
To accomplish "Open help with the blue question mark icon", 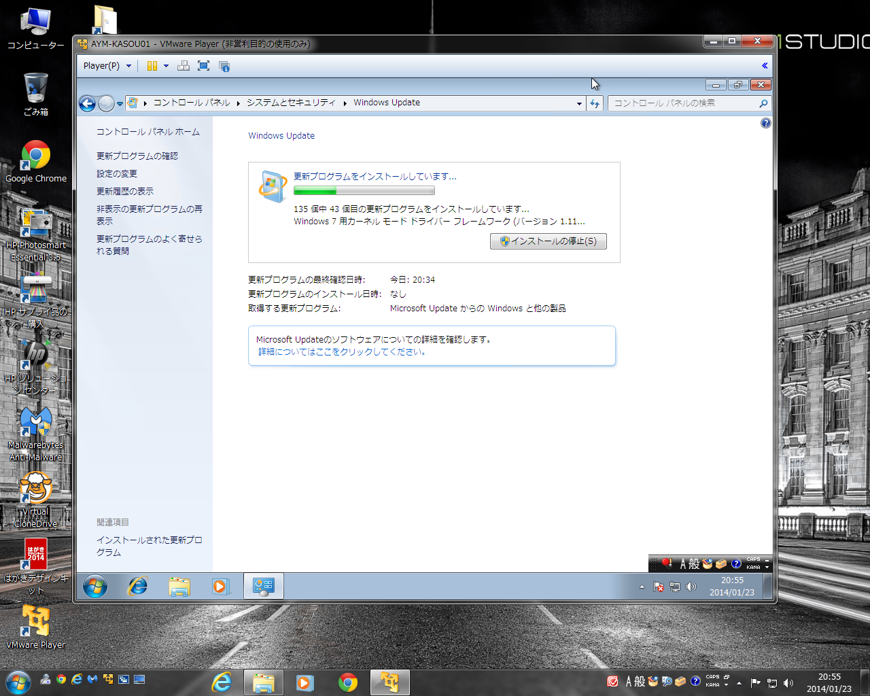I will [766, 123].
